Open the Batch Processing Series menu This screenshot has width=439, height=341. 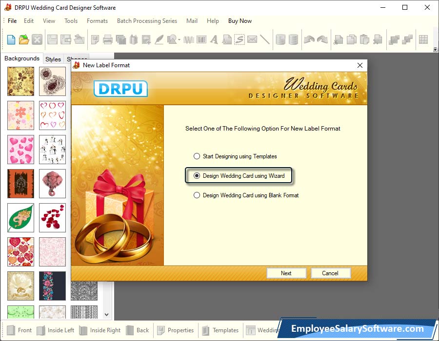pyautogui.click(x=147, y=21)
